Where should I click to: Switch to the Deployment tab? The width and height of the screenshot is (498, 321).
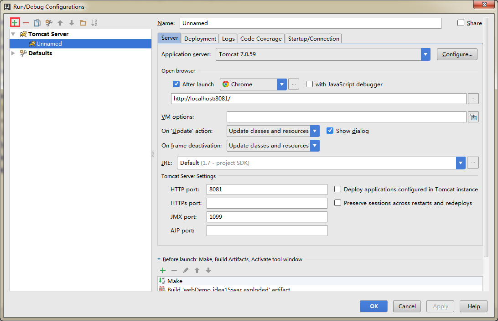point(200,38)
